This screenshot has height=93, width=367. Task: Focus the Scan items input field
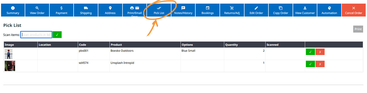point(36,35)
